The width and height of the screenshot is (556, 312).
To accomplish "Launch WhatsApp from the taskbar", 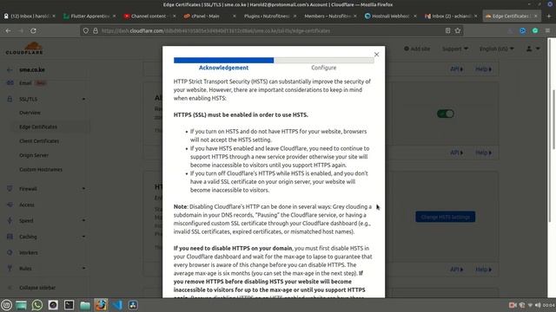I will 36,305.
